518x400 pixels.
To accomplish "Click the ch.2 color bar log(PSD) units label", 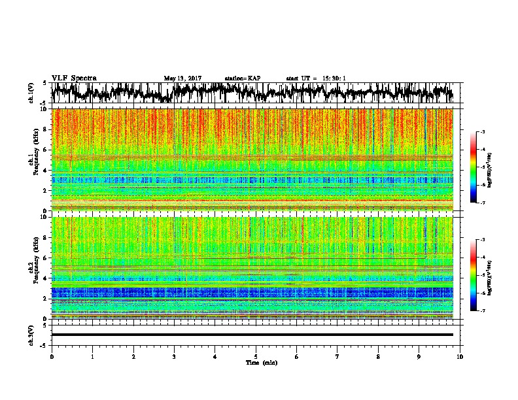I will tap(489, 278).
